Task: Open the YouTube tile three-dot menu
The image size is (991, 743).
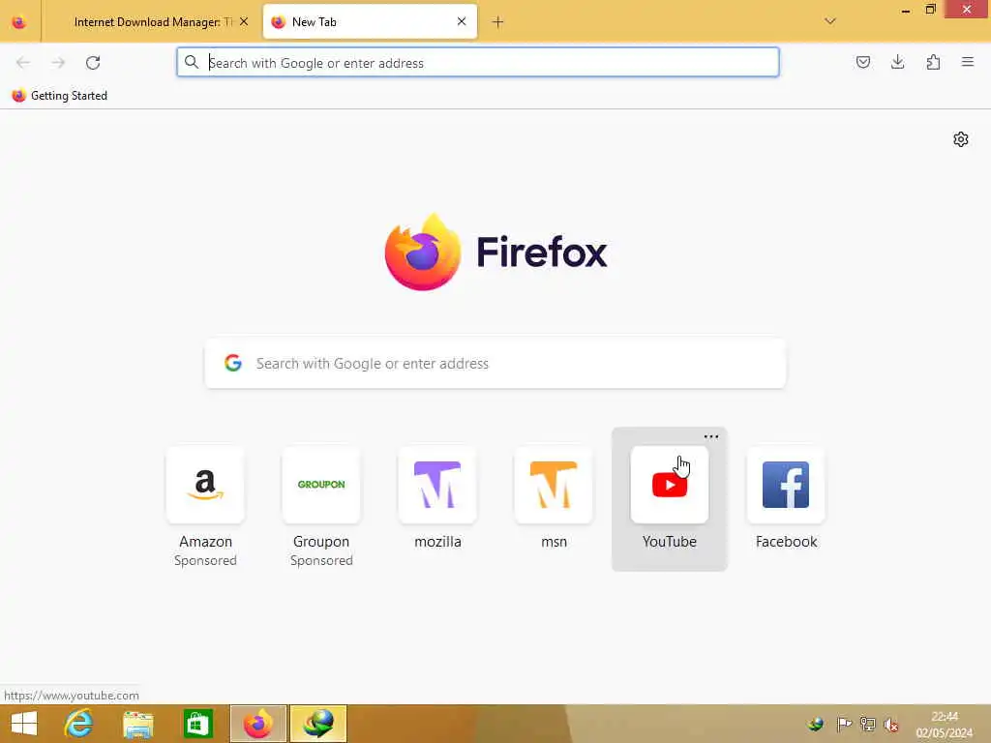Action: [x=711, y=436]
